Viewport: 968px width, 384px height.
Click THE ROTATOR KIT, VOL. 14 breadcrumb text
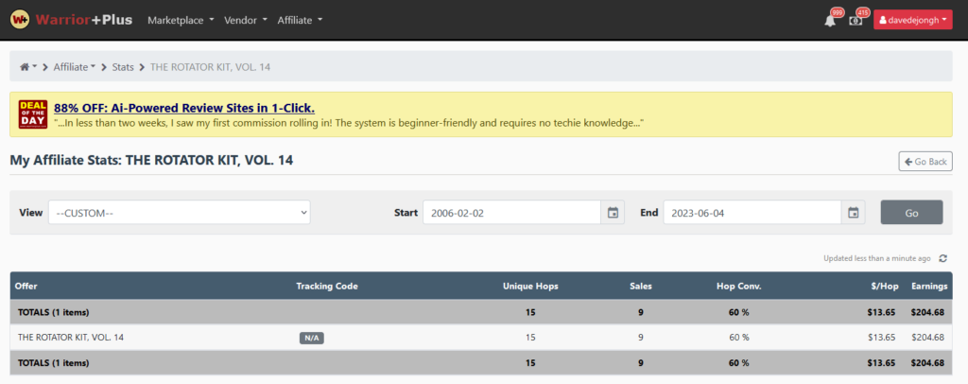pyautogui.click(x=211, y=66)
